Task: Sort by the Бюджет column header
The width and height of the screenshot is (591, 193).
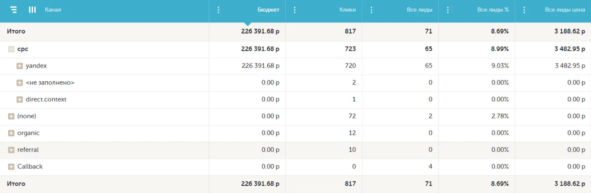Action: 268,10
